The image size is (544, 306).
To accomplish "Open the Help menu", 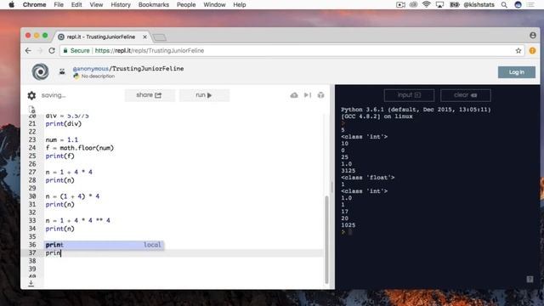I will 240,4.
